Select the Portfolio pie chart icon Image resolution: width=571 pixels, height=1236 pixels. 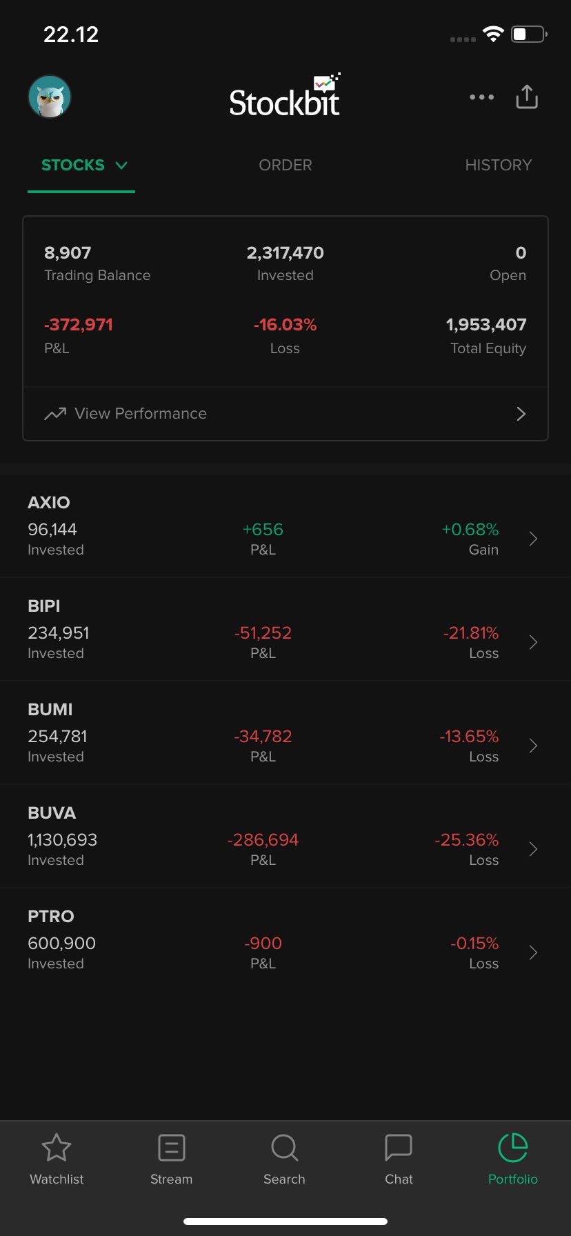click(x=512, y=1148)
